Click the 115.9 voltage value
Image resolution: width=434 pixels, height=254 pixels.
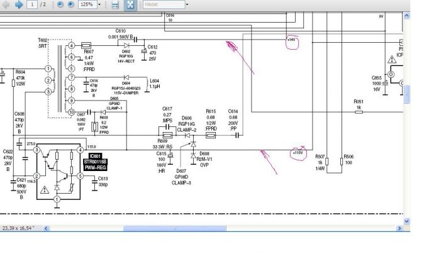[x=91, y=147]
